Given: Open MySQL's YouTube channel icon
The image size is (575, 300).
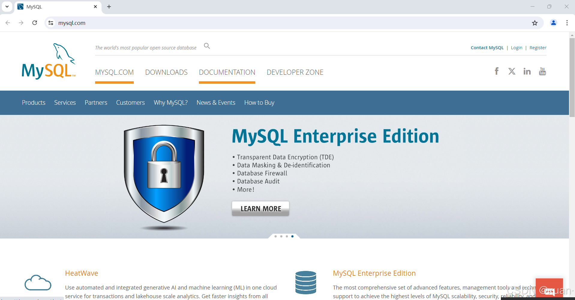Looking at the screenshot, I should tap(542, 71).
